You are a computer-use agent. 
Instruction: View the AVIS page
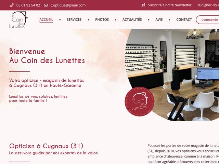click(159, 20)
